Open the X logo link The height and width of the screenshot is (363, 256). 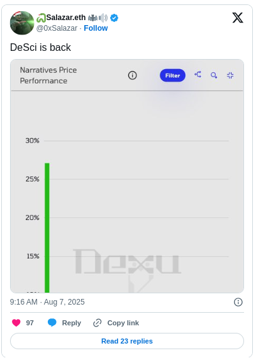[238, 18]
